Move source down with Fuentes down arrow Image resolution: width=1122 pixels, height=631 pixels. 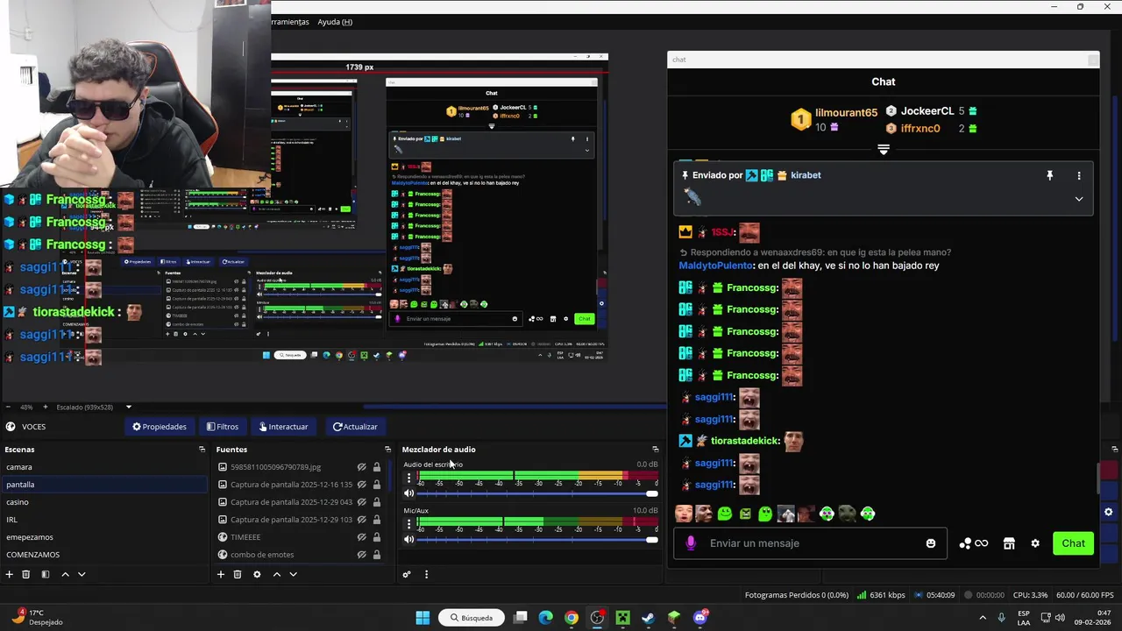[294, 574]
